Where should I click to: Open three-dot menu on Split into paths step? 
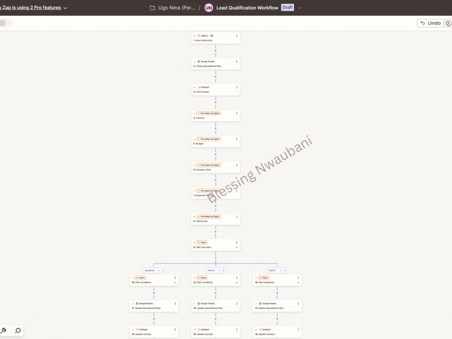click(x=237, y=242)
